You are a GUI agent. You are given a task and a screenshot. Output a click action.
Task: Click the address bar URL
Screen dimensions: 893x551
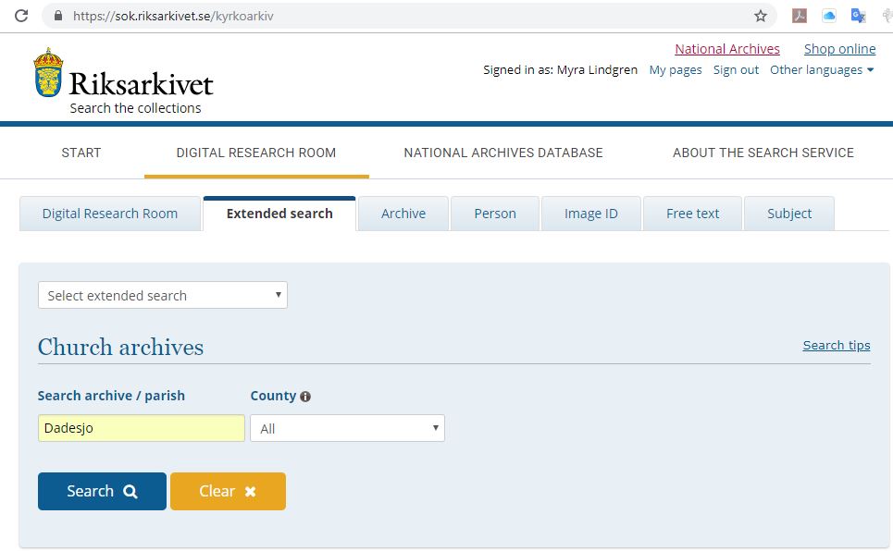(173, 16)
